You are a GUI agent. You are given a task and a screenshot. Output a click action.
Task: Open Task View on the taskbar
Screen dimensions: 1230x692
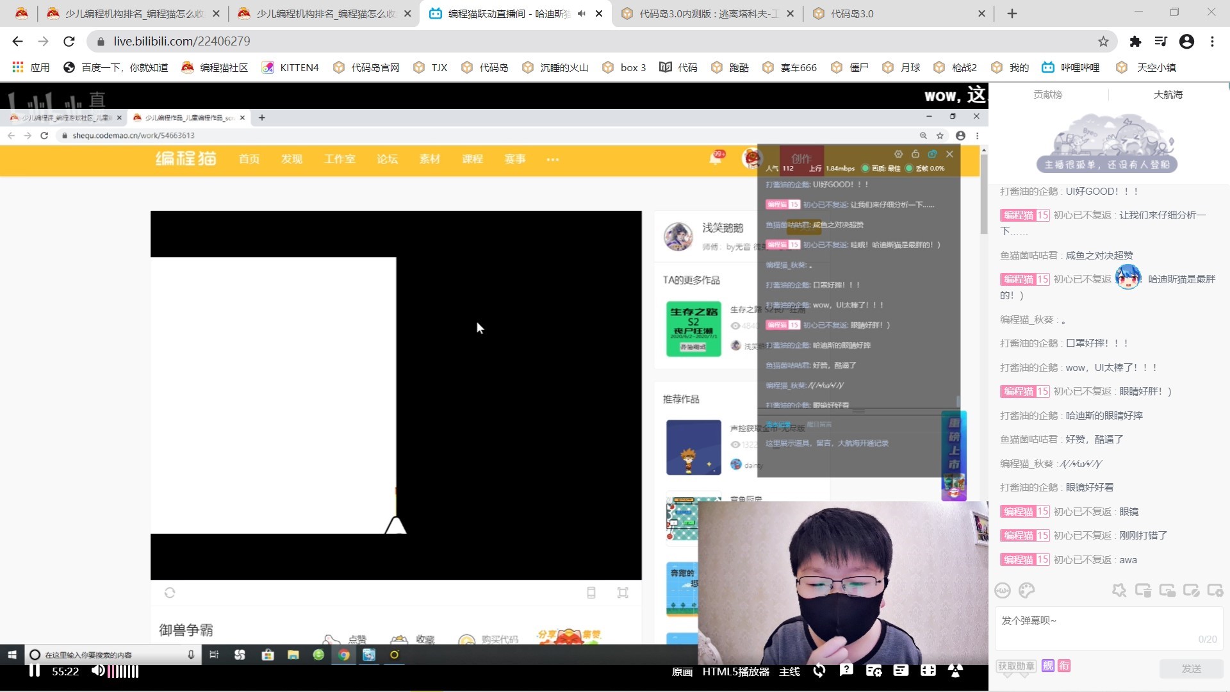pyautogui.click(x=214, y=654)
